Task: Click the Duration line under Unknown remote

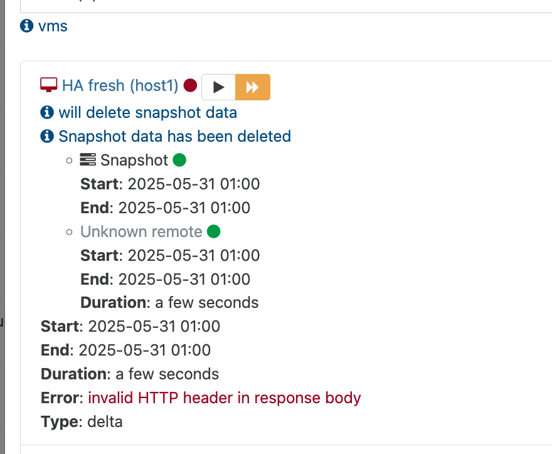Action: click(x=169, y=303)
